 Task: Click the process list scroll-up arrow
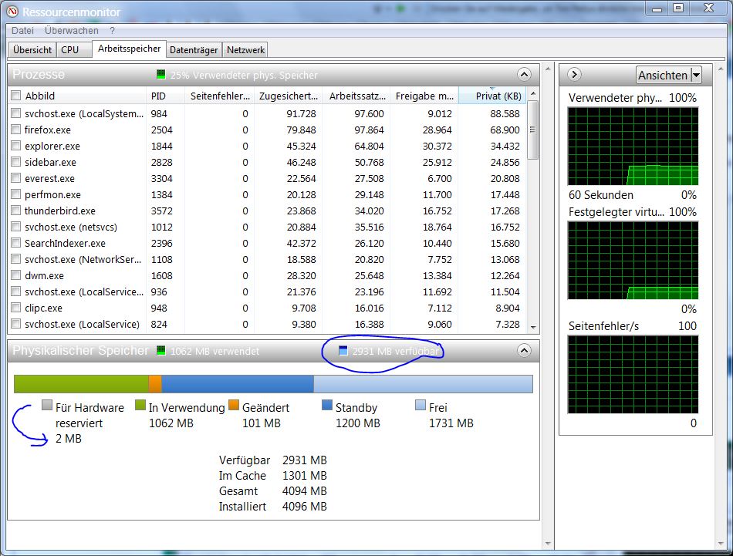point(533,94)
